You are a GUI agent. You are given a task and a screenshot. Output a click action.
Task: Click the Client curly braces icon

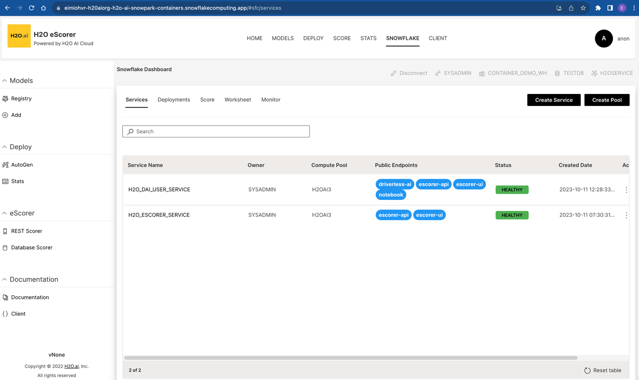[x=5, y=313]
